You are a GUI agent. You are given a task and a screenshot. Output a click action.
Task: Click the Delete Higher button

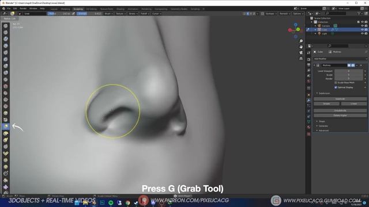point(340,116)
